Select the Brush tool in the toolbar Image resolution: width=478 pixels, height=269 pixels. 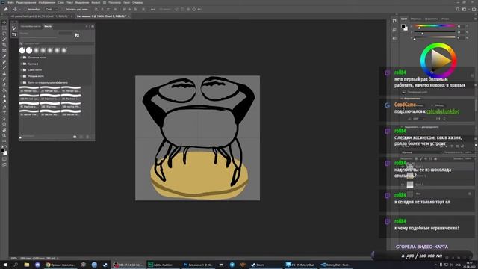4,67
